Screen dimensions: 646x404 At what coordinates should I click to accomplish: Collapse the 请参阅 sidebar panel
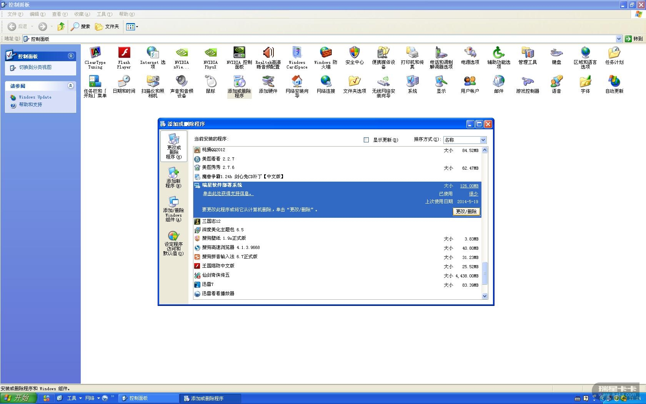(x=71, y=86)
